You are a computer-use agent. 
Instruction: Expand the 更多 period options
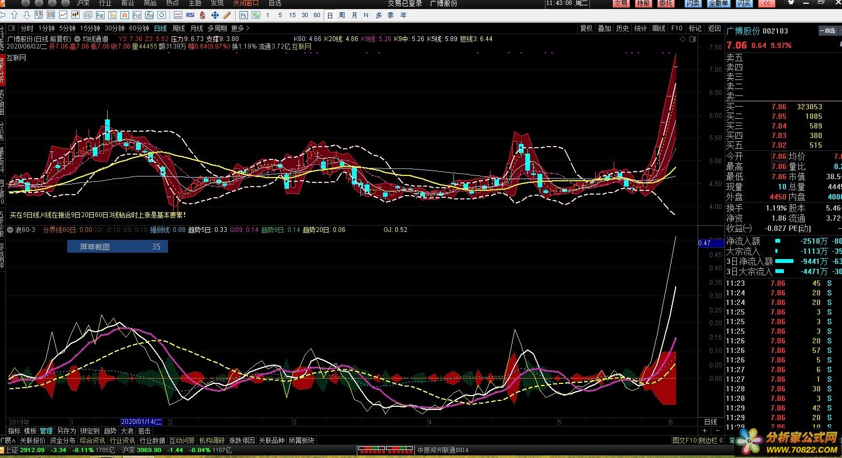[x=240, y=28]
